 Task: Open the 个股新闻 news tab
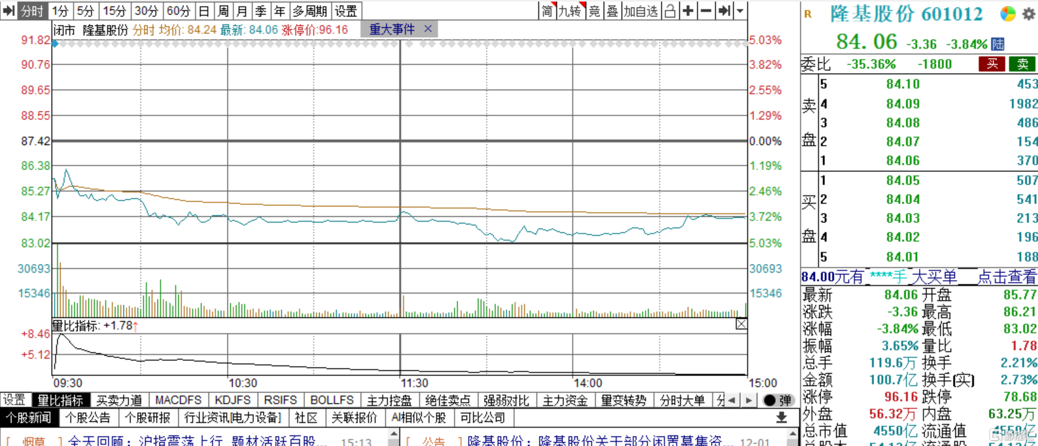tap(29, 418)
